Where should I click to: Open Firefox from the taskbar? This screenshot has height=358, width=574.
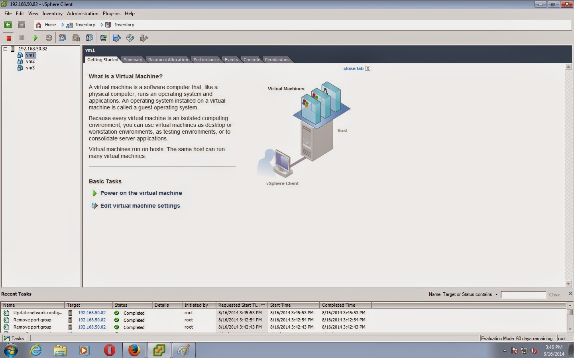134,350
